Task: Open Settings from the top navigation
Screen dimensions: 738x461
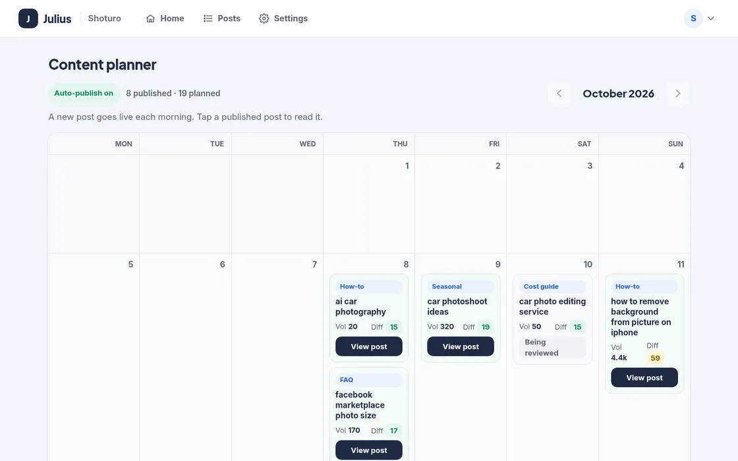Action: [x=283, y=18]
